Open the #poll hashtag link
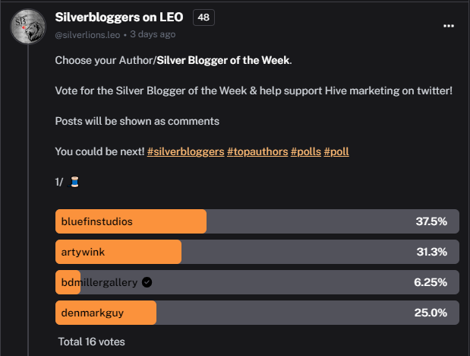 click(336, 151)
